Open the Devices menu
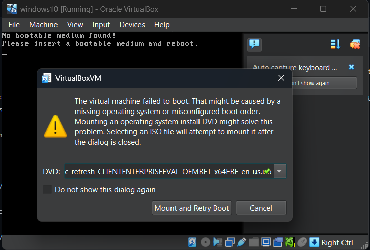This screenshot has height=250, width=370. pos(132,25)
